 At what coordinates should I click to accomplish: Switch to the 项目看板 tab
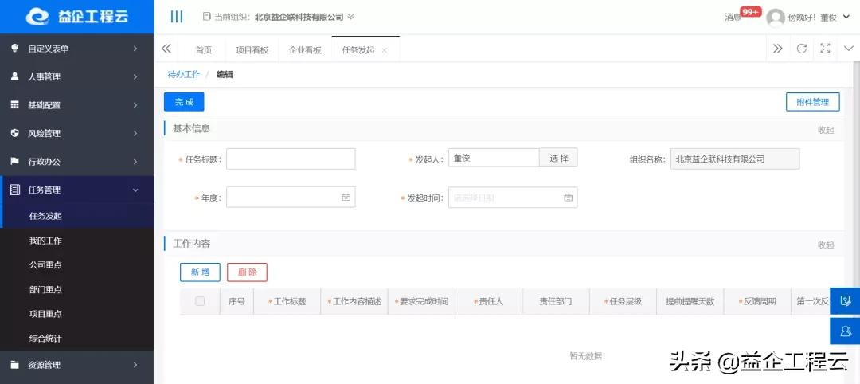(252, 50)
